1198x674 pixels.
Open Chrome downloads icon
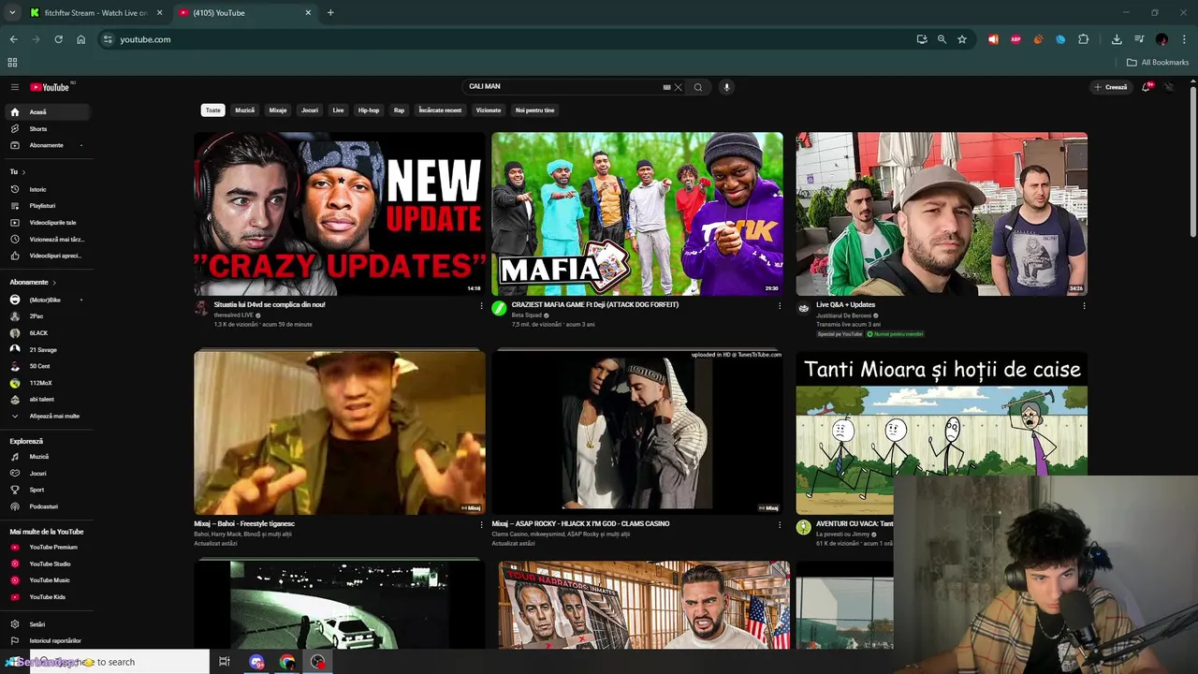[1117, 39]
